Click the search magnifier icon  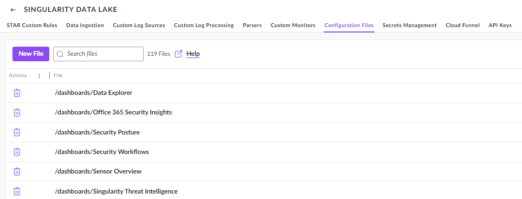pyautogui.click(x=60, y=54)
